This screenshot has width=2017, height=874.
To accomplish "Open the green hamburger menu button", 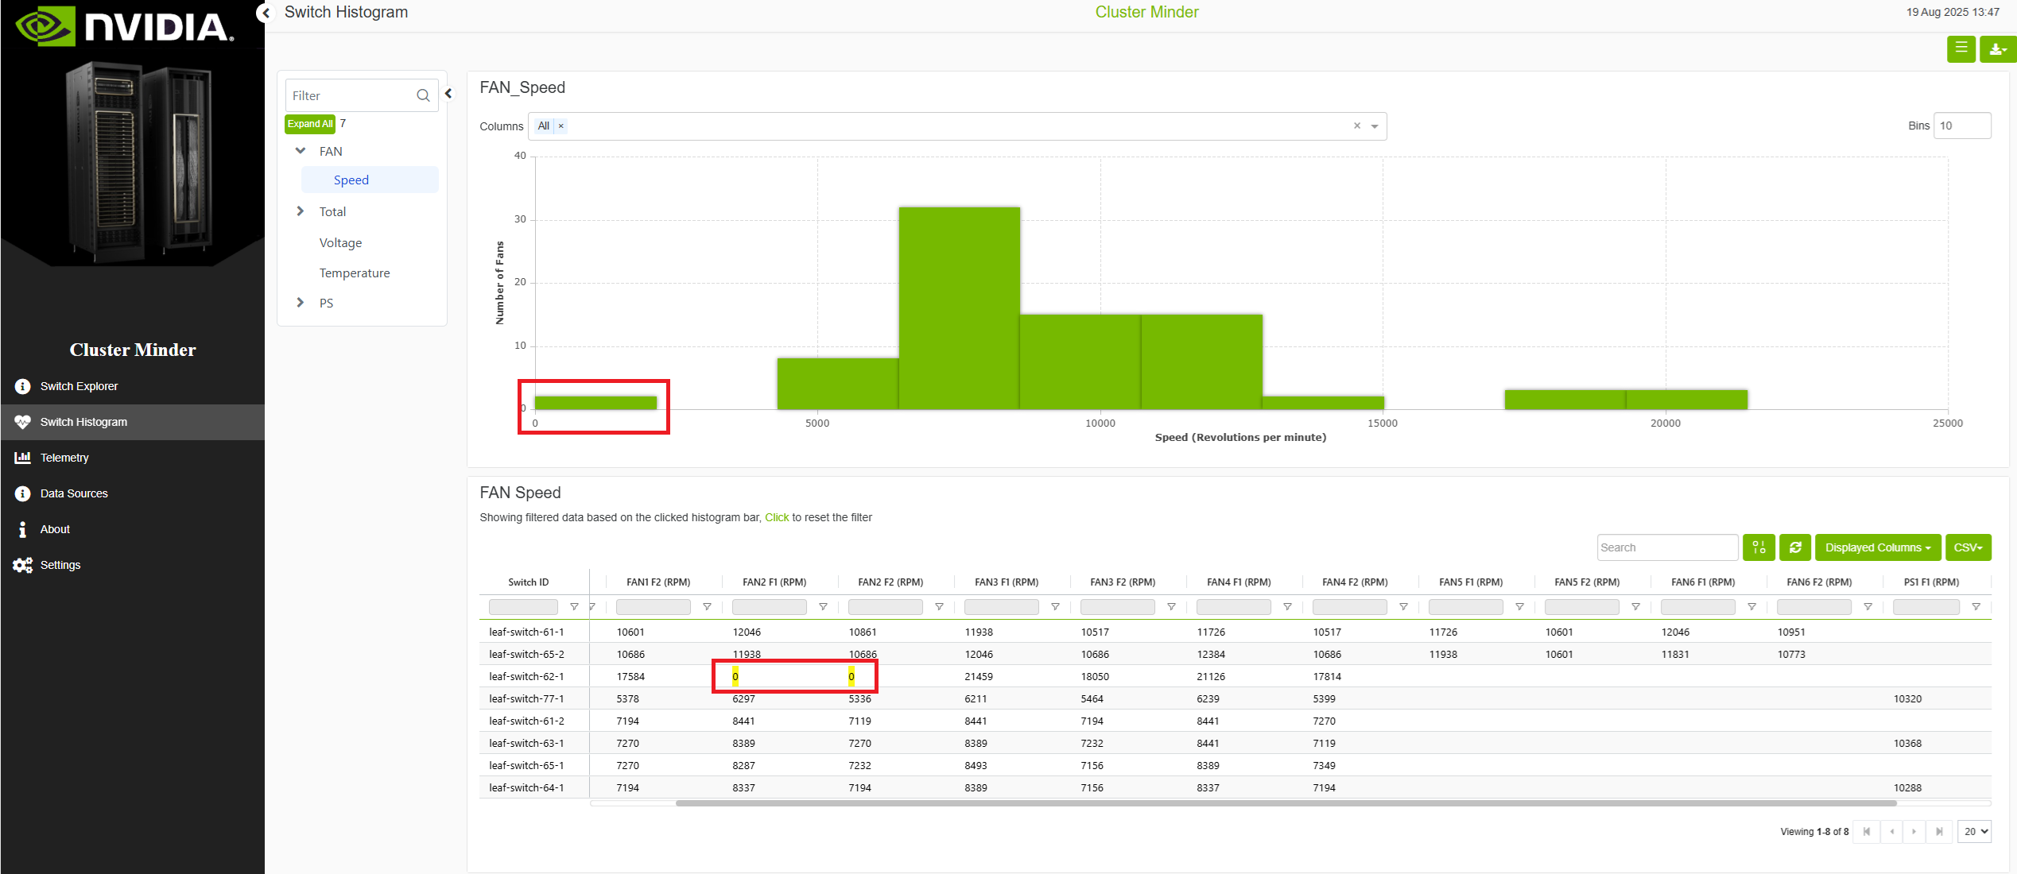I will (x=1961, y=49).
